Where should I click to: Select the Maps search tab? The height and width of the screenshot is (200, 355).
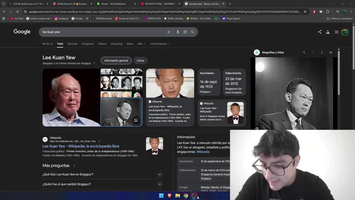130,44
